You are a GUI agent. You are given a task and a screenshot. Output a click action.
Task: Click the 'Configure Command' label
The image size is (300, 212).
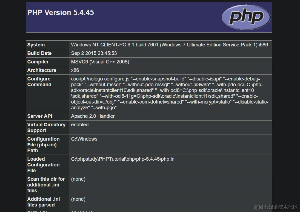click(39, 82)
